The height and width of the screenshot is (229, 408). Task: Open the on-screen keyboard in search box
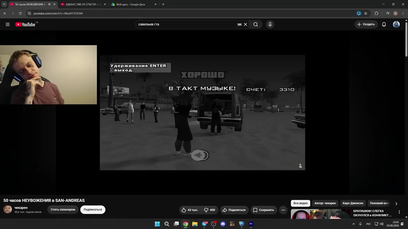point(240,24)
